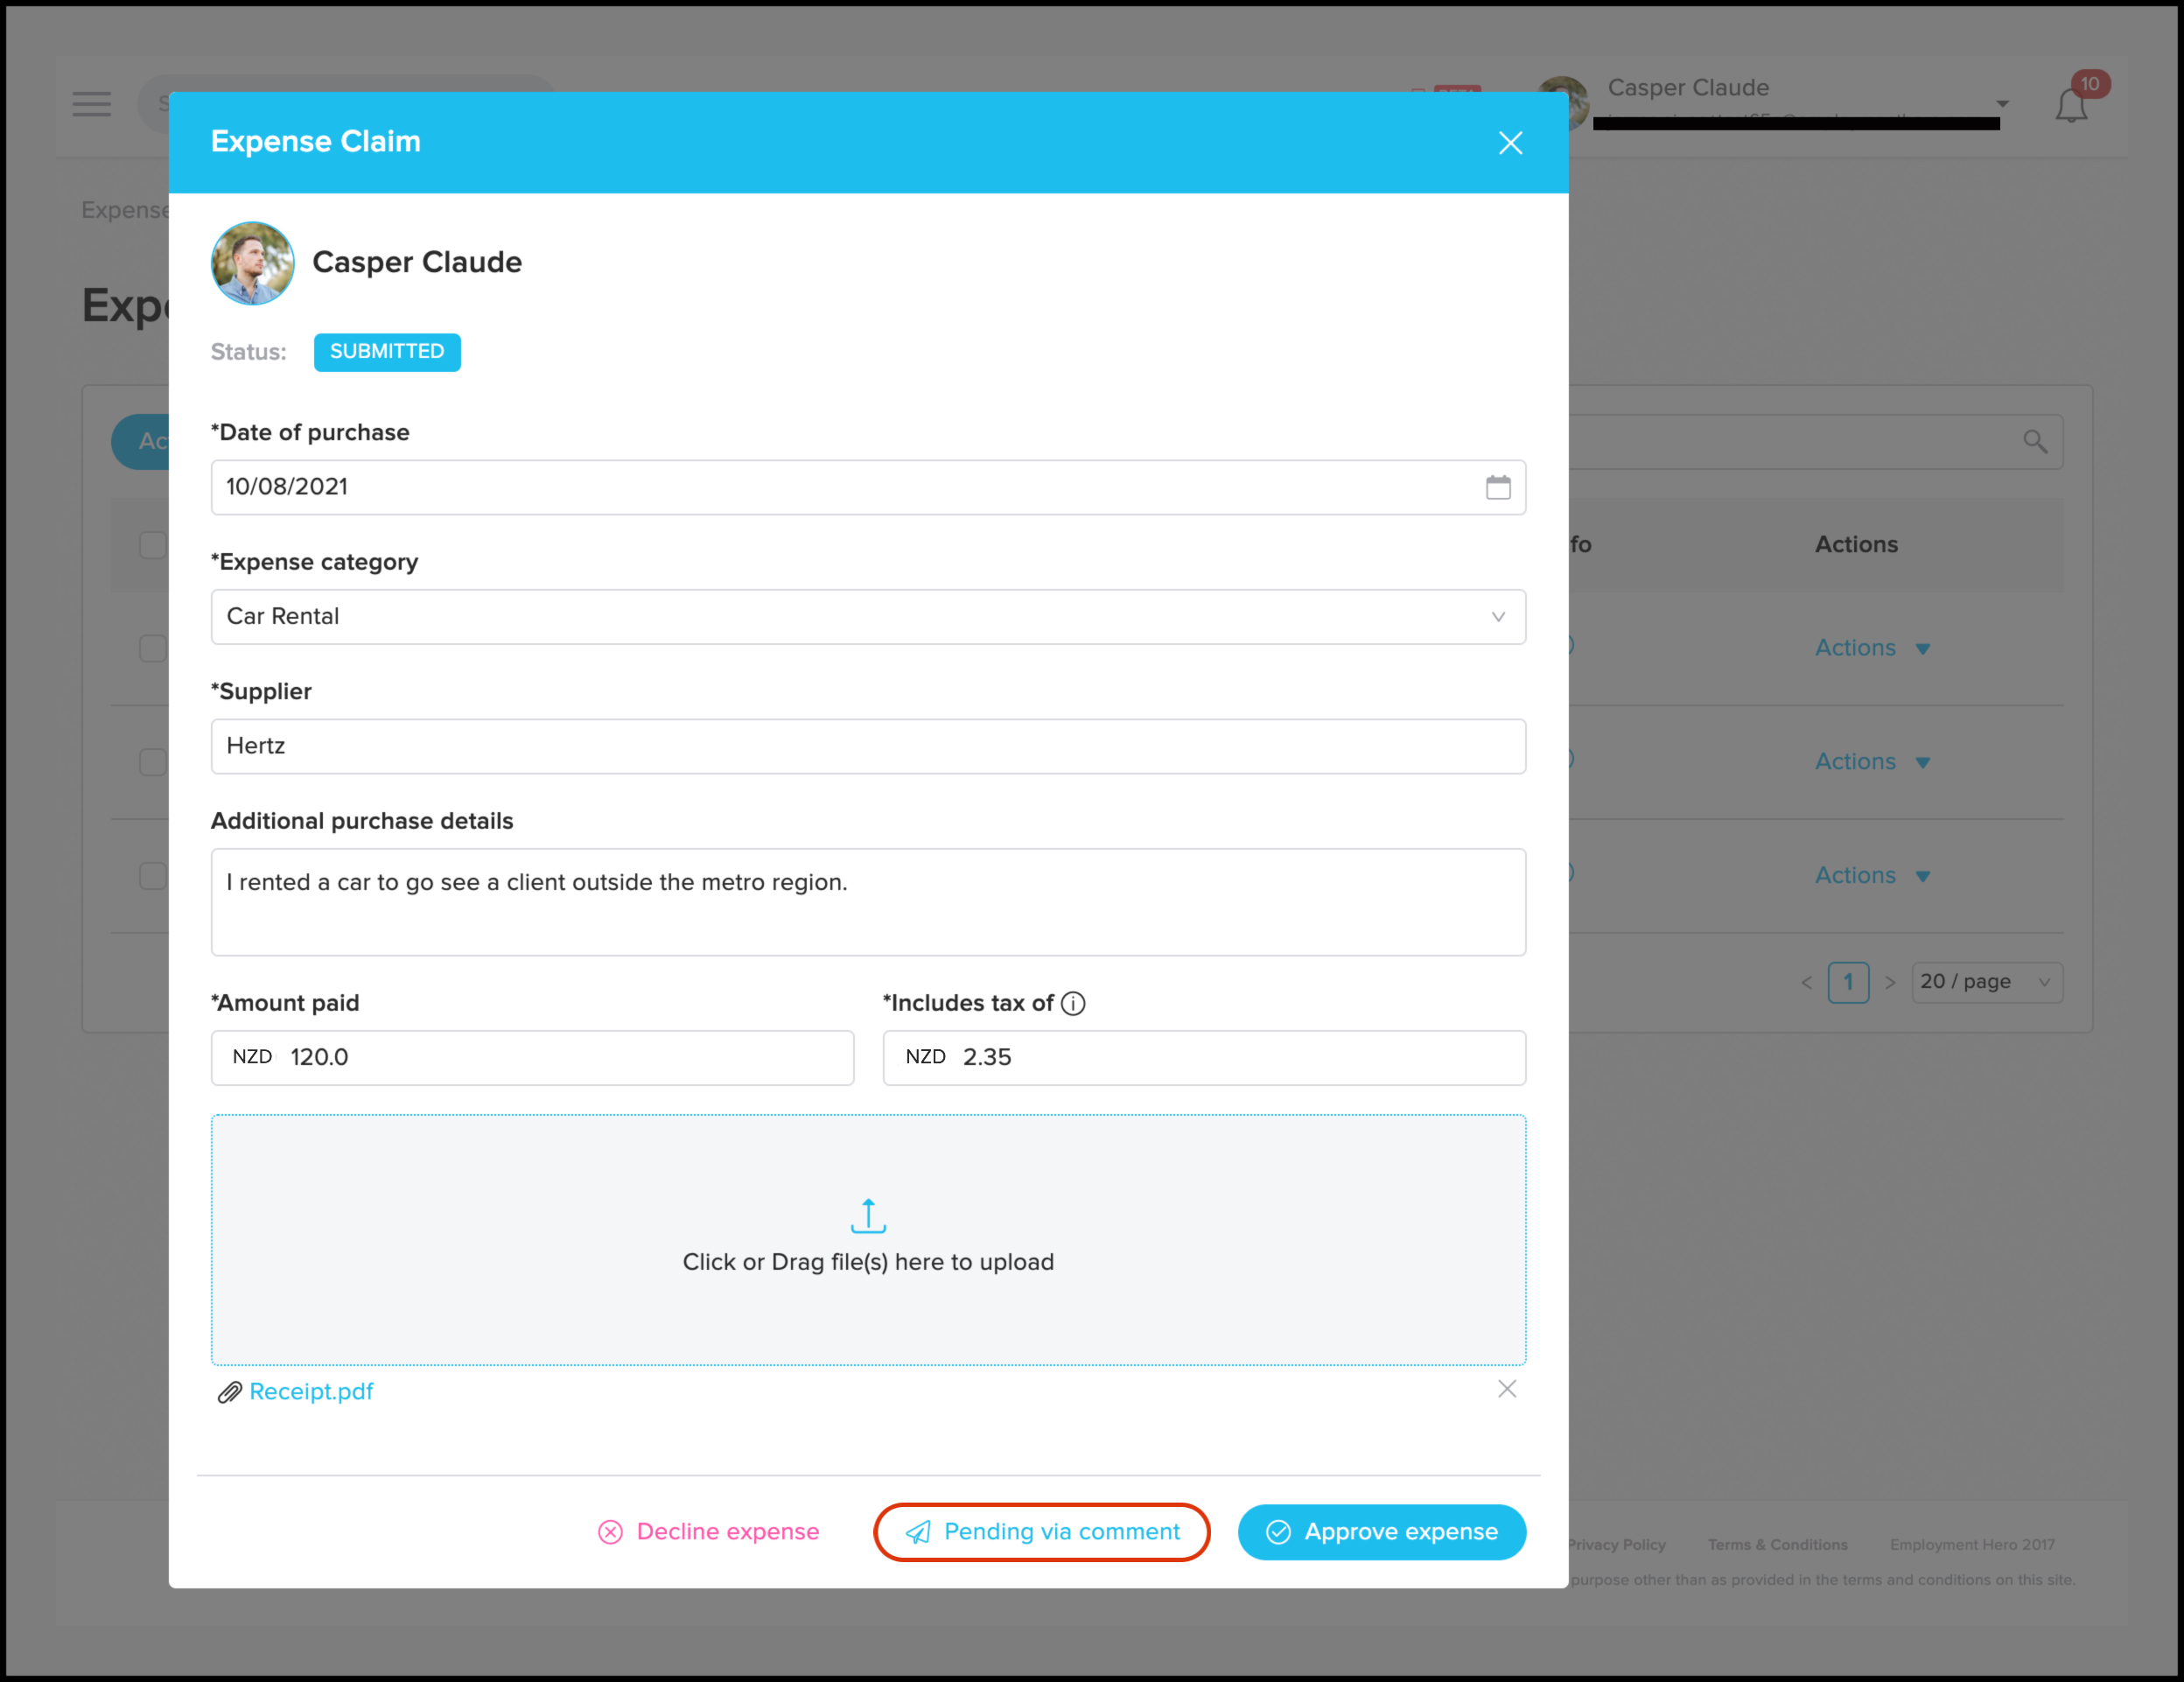Expand the user account menu arrow

2002,104
